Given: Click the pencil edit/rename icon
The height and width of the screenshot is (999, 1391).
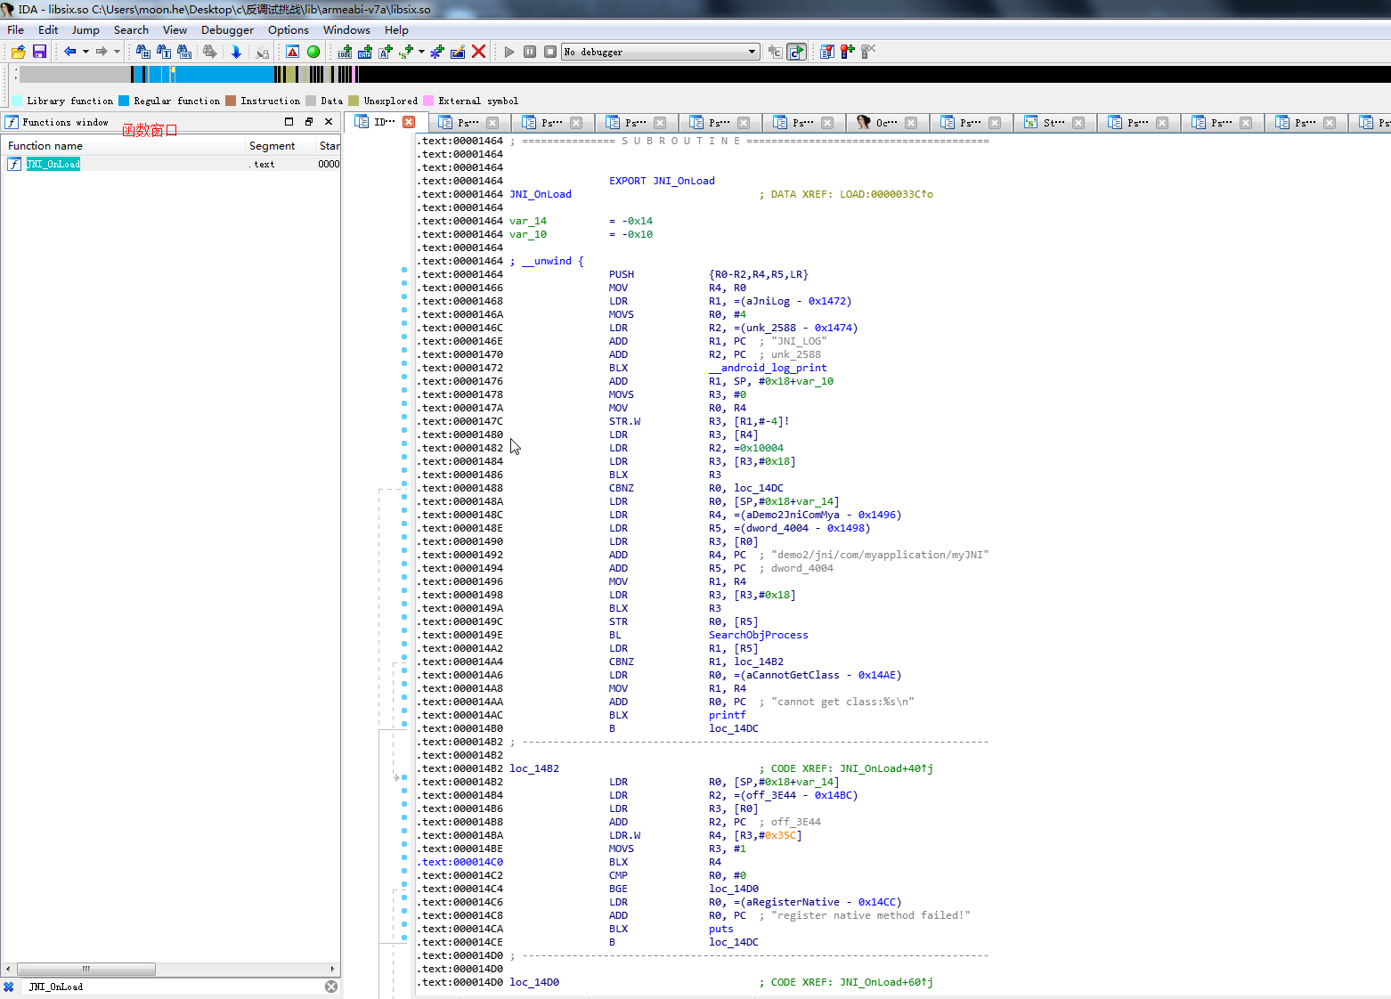Looking at the screenshot, I should (x=458, y=52).
